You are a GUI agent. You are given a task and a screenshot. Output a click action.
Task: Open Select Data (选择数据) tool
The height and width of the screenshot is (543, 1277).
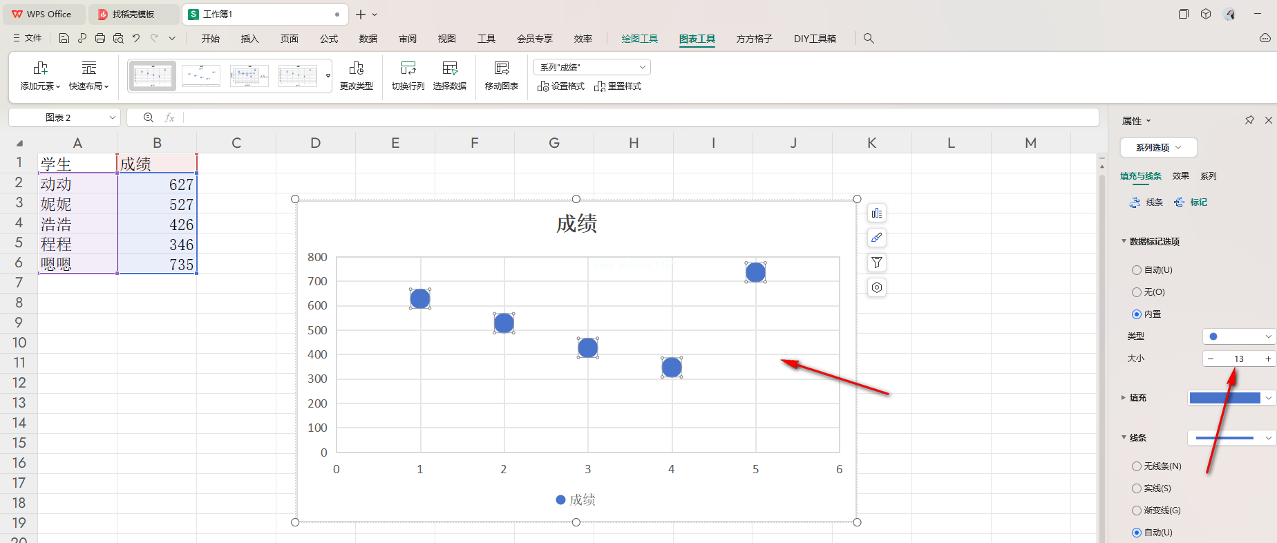coord(449,68)
